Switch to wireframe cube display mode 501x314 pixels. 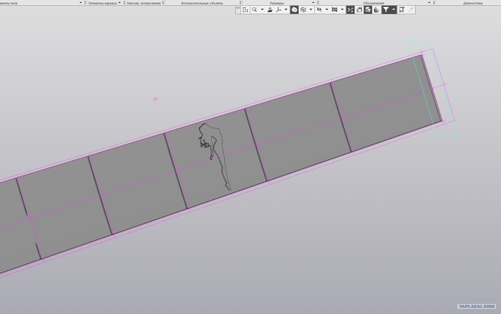point(303,10)
